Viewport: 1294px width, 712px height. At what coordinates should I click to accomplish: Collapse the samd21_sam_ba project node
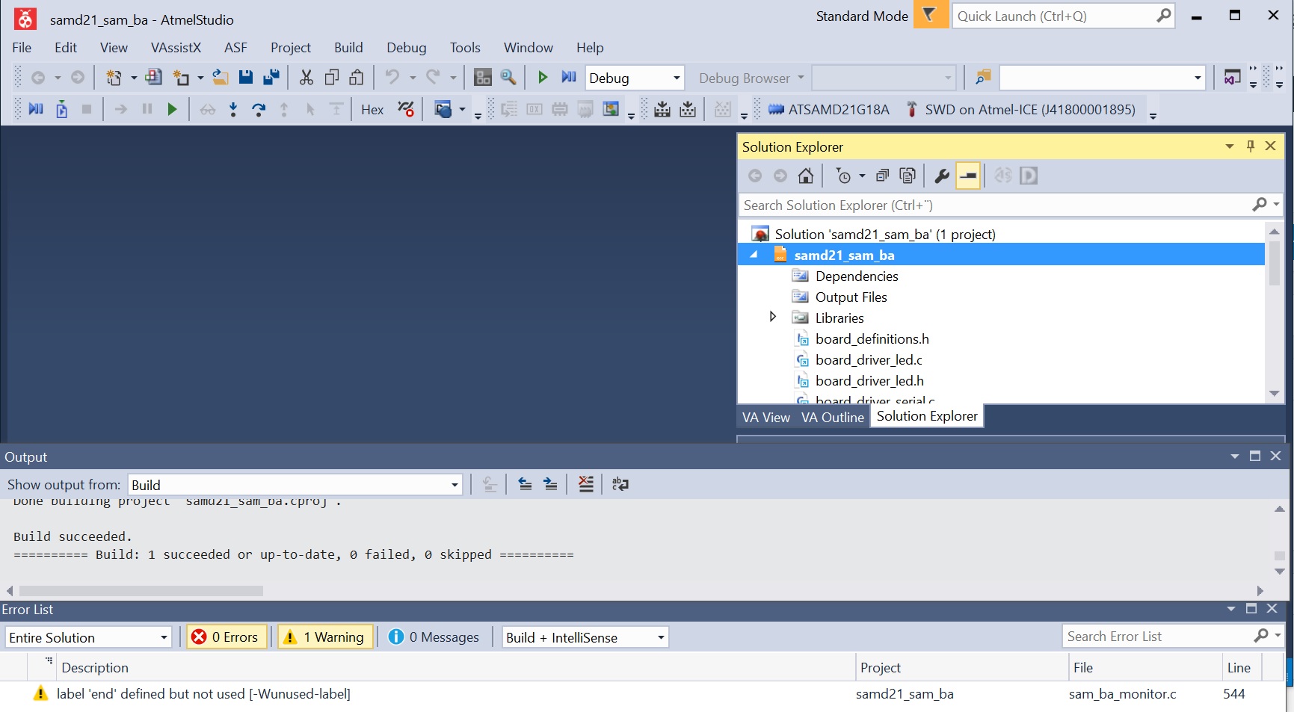pyautogui.click(x=754, y=255)
